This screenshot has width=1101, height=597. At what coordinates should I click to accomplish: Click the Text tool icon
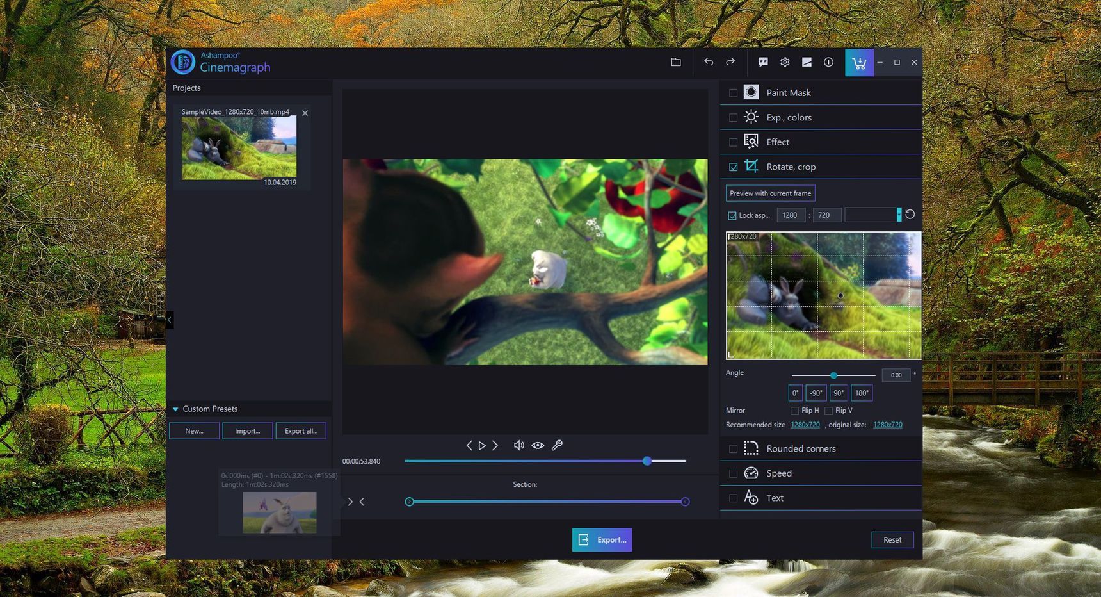[x=751, y=498]
